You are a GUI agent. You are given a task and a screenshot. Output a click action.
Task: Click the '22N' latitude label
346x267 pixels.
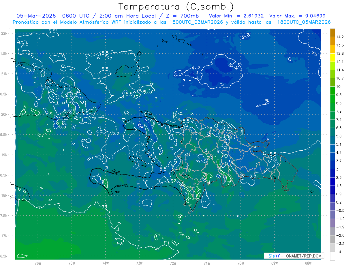(5, 33)
